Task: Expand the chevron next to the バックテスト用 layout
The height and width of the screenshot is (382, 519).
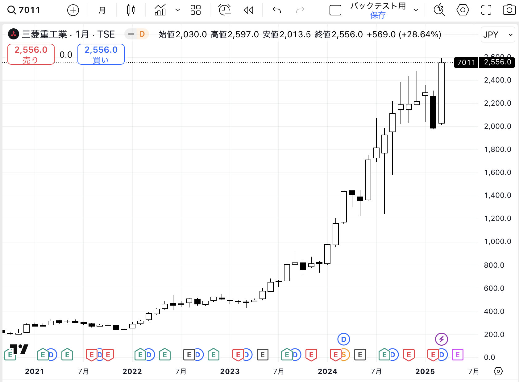Action: click(416, 10)
